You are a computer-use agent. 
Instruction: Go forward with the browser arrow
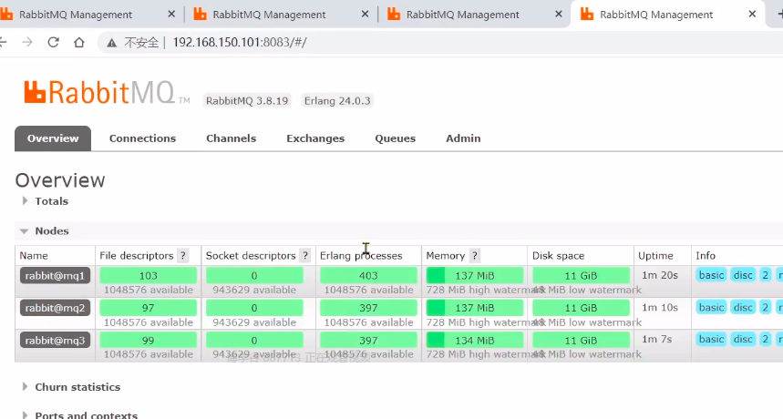27,43
